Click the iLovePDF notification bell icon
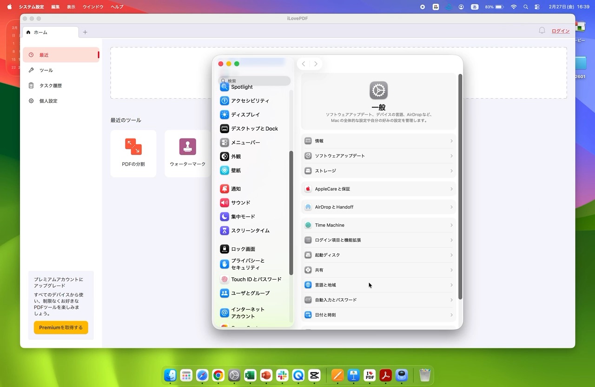595x387 pixels. tap(542, 31)
